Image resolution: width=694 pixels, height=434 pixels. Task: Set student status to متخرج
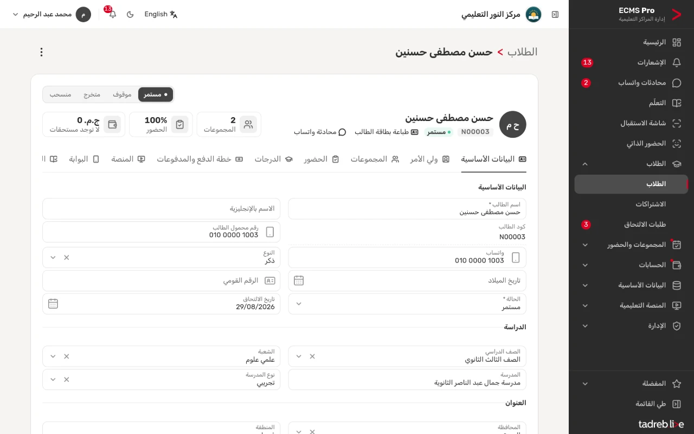[x=92, y=94]
